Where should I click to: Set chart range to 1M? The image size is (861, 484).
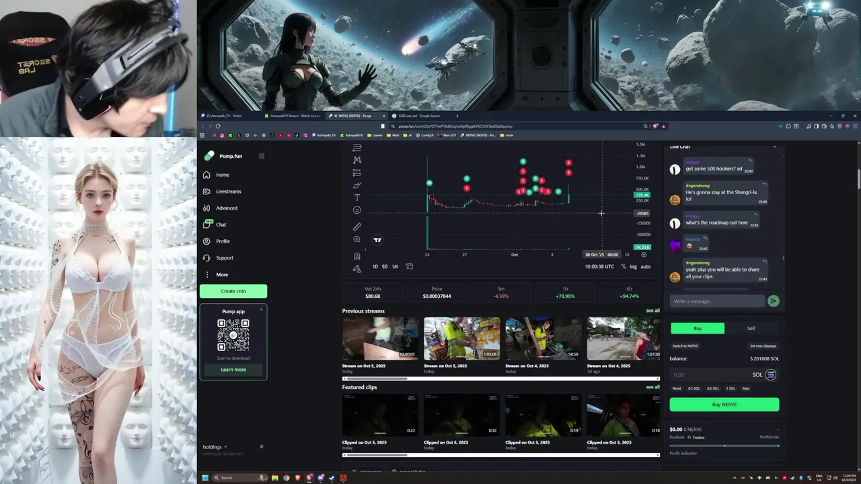395,267
